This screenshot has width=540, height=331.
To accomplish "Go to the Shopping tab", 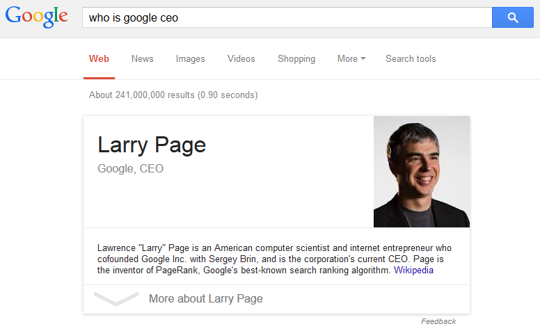I will point(296,59).
